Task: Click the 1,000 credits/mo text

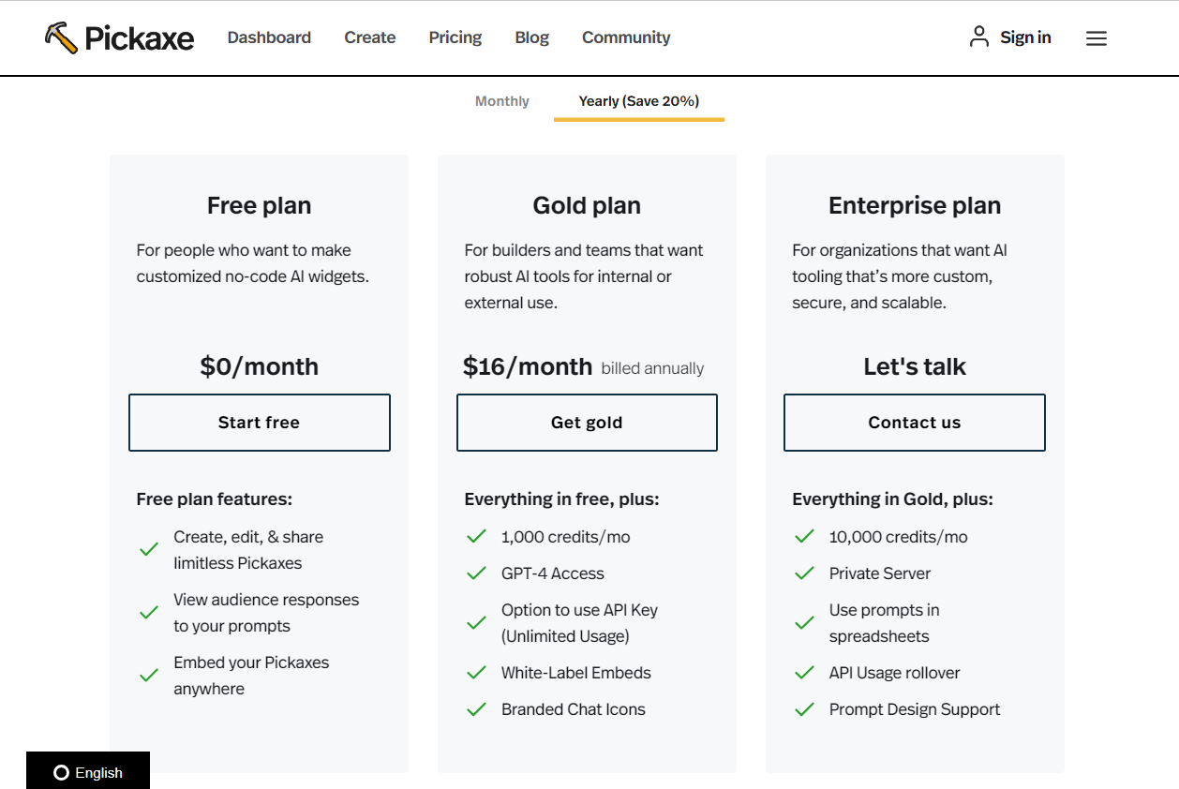Action: (566, 537)
